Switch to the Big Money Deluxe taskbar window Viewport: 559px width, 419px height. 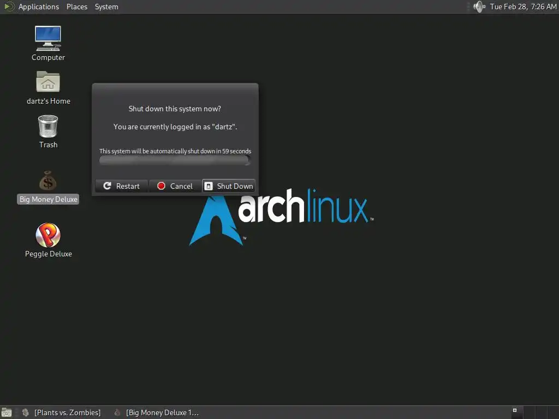click(157, 412)
